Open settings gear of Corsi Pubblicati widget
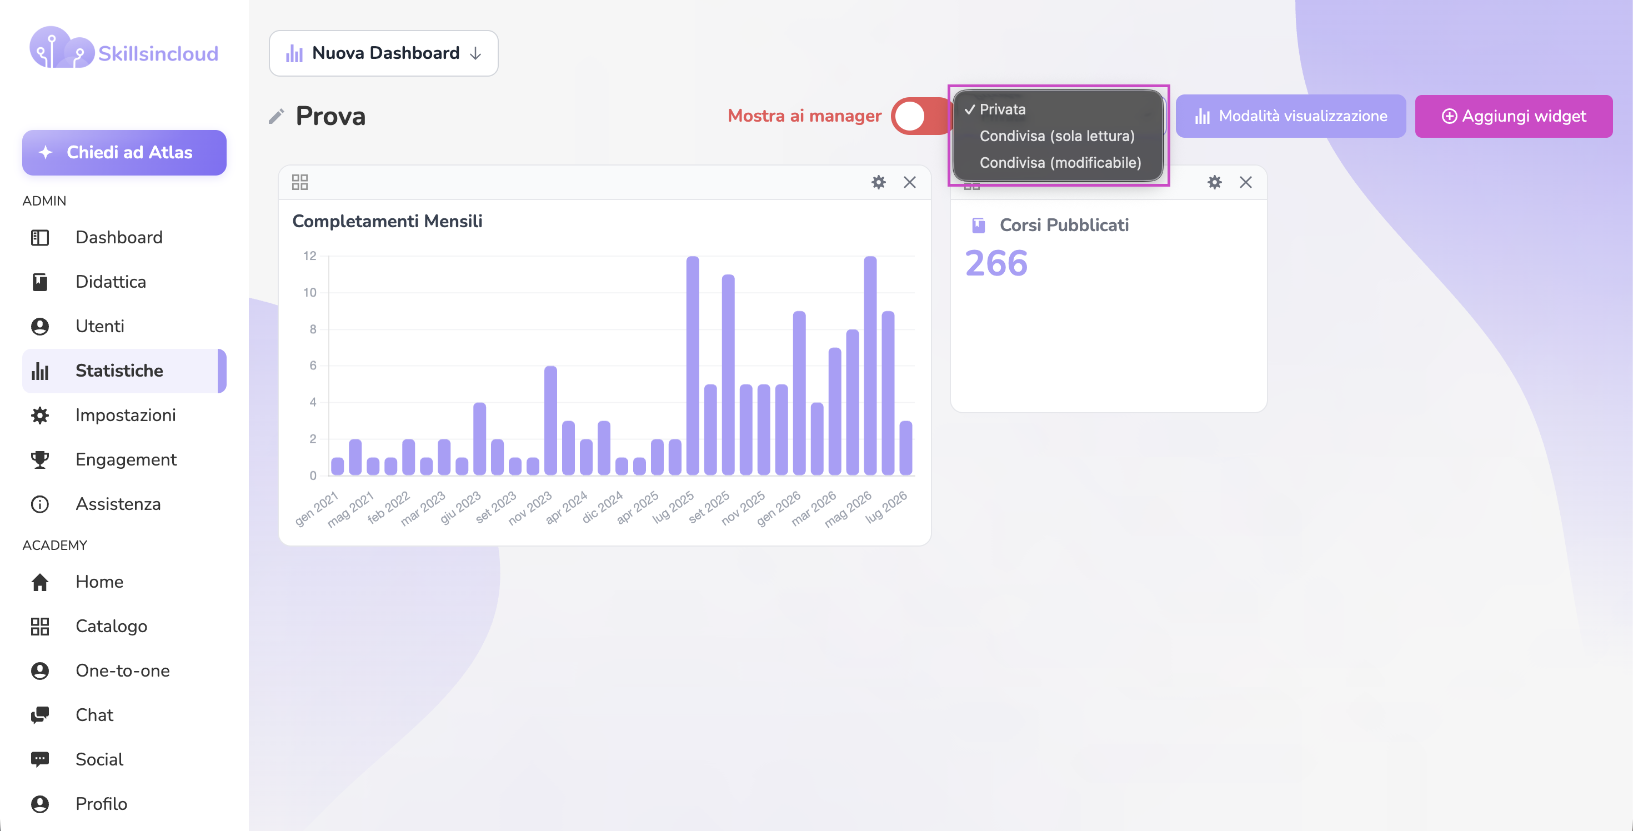Screen dimensions: 1633x831 [x=1214, y=183]
